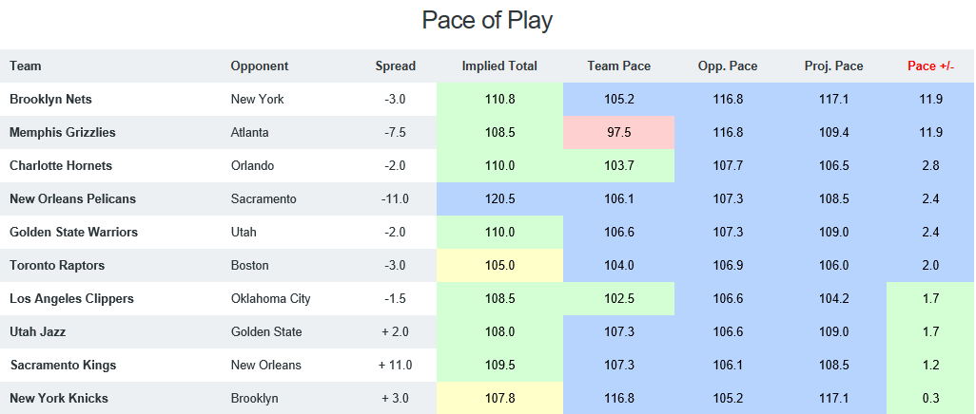Sort table by Opponent header
This screenshot has width=976, height=414.
click(x=260, y=66)
